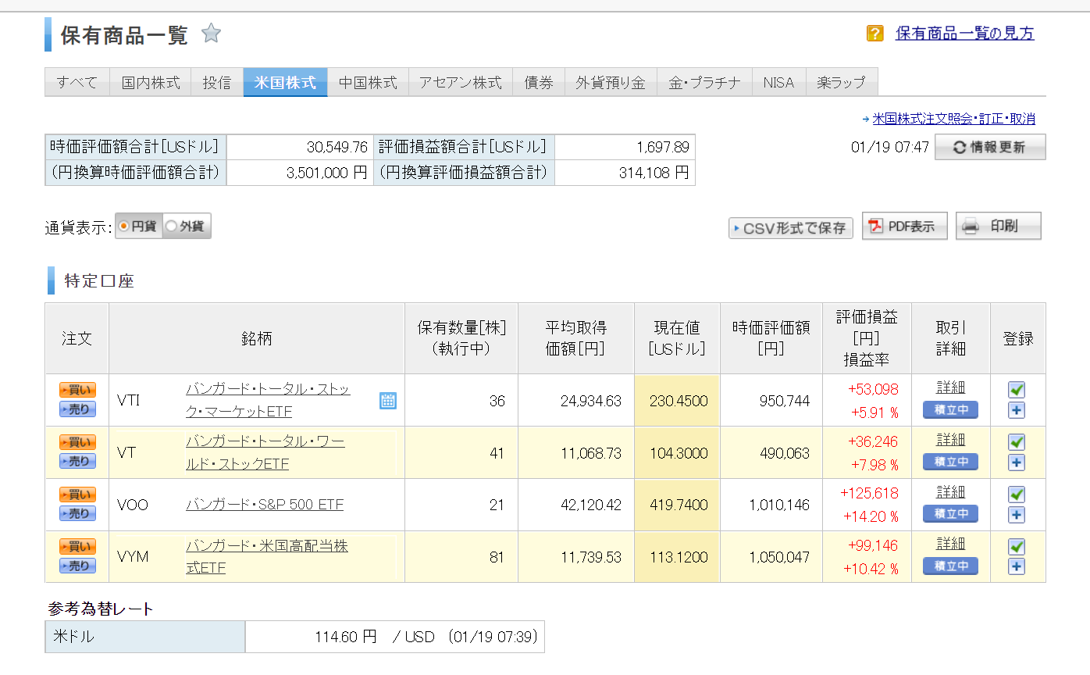Screen dimensions: 1090x675
Task: Click 積立中 badge in VTI row
Action: coord(950,410)
